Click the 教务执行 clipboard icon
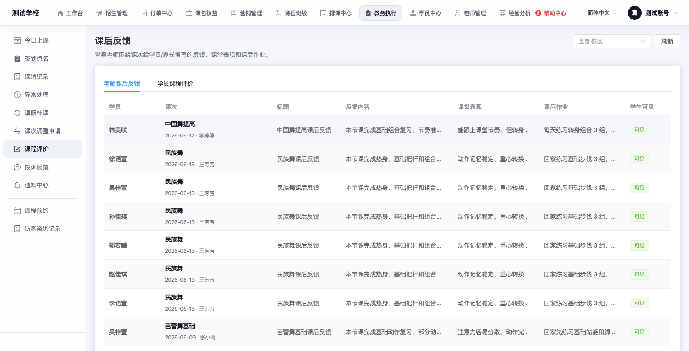The image size is (689, 351). tap(368, 13)
